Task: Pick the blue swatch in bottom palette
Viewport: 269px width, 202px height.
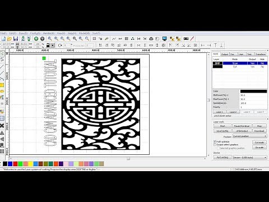Action: 10,164
